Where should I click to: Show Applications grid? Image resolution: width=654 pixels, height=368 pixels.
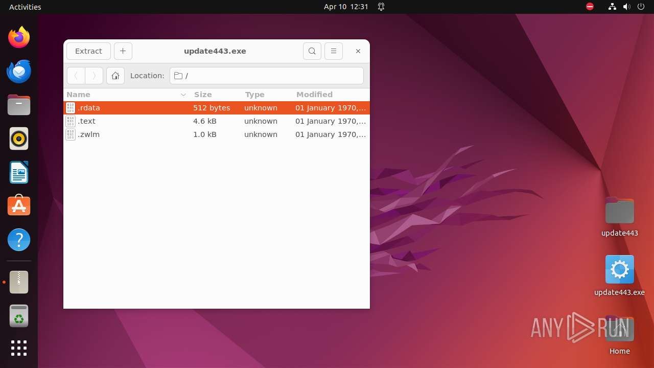(19, 348)
